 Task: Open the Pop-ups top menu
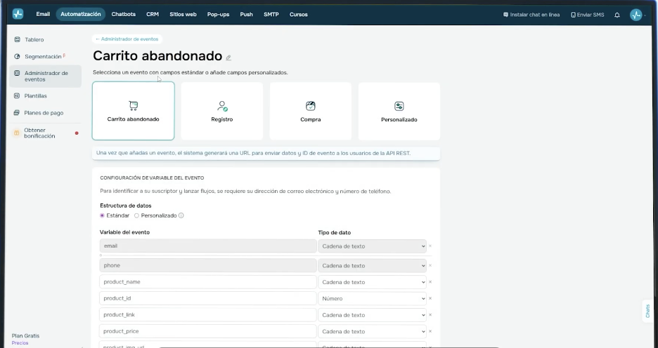click(x=218, y=14)
